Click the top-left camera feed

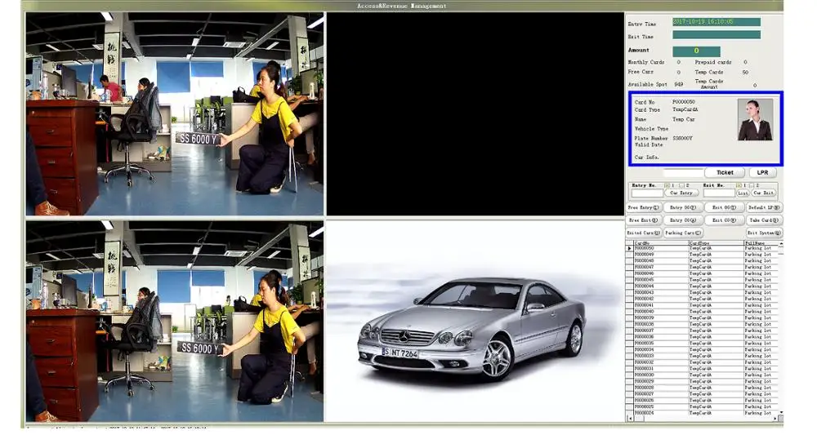175,114
